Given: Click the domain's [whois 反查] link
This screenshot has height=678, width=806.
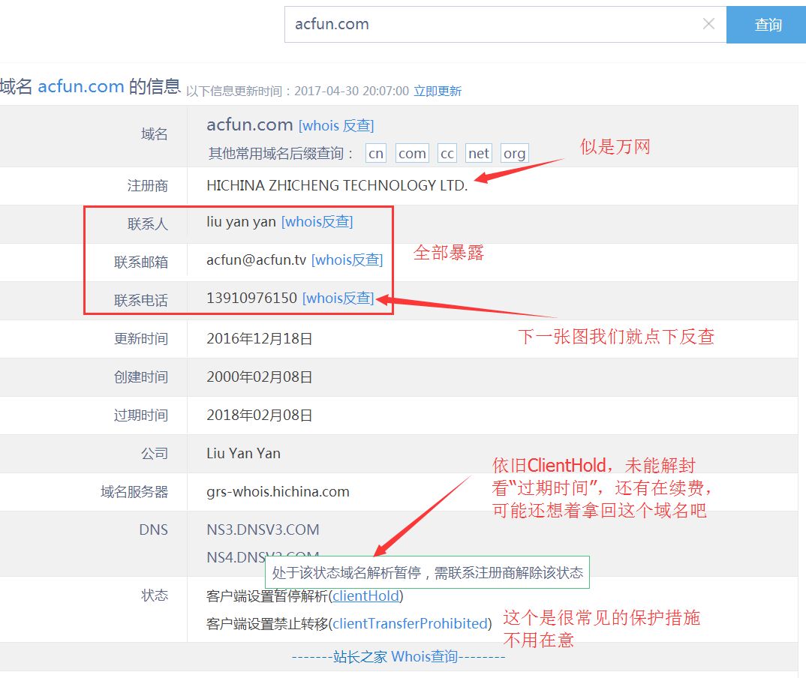Looking at the screenshot, I should [336, 125].
